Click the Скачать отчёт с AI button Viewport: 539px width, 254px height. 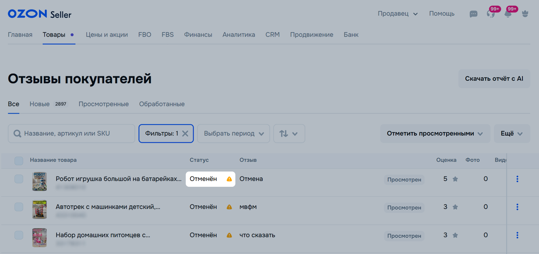[x=494, y=78]
